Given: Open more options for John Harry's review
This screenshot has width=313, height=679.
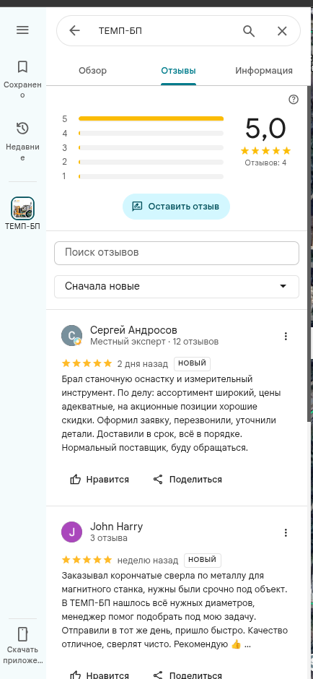Looking at the screenshot, I should click(286, 532).
